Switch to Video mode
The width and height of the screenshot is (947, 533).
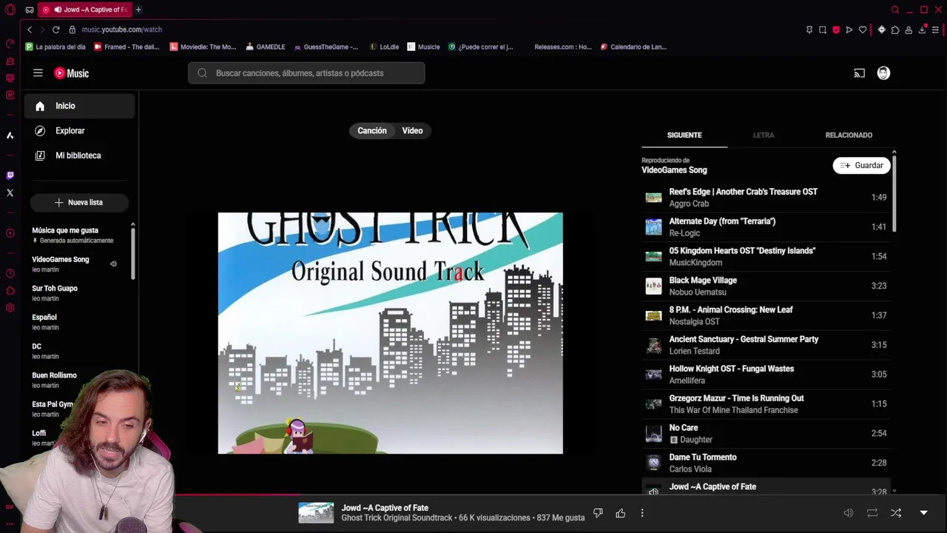pyautogui.click(x=412, y=130)
